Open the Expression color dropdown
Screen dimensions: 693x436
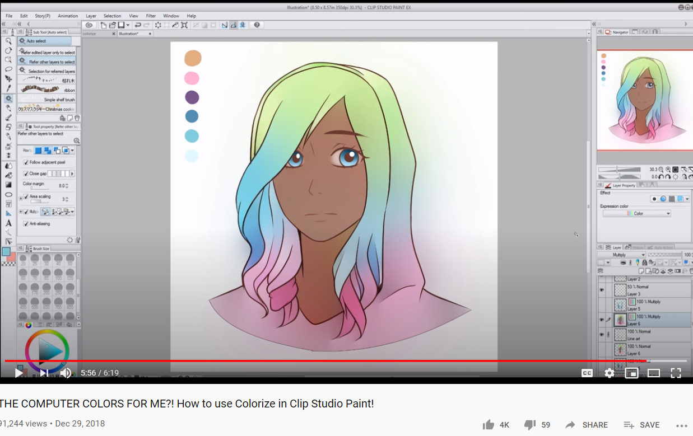tap(636, 214)
